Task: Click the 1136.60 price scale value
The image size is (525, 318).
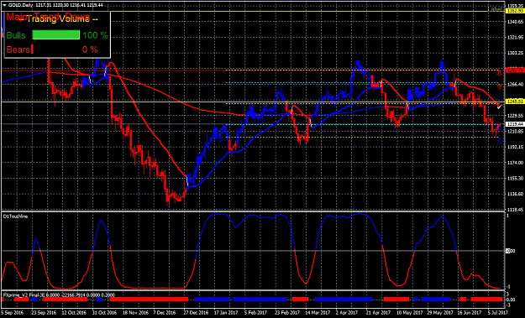Action: 515,194
